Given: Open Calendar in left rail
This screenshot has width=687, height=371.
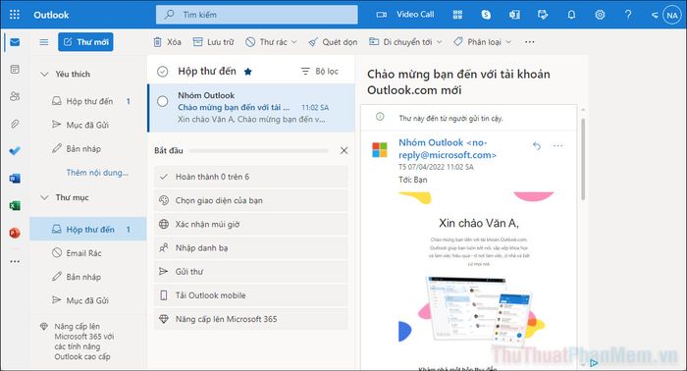Looking at the screenshot, I should coord(15,70).
